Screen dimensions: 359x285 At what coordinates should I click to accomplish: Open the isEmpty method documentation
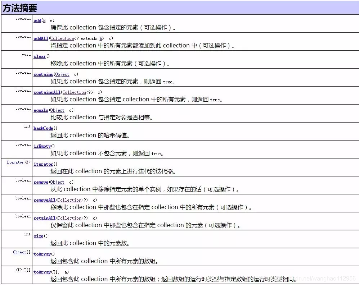42,146
